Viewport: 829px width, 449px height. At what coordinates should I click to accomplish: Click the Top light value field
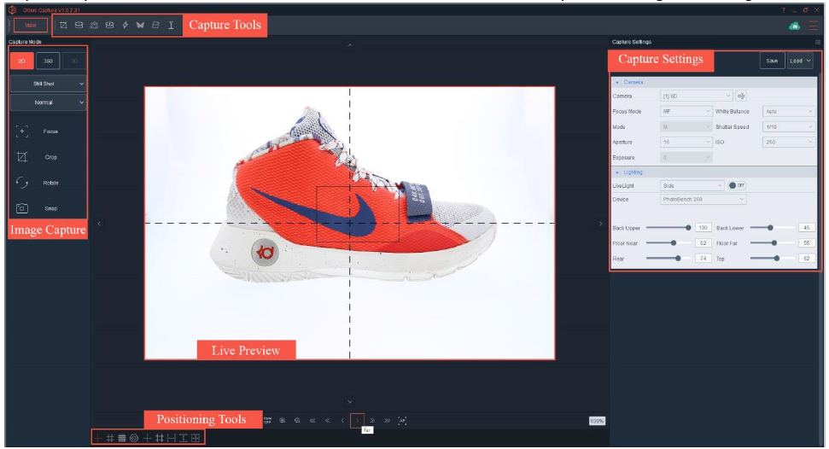tap(806, 259)
